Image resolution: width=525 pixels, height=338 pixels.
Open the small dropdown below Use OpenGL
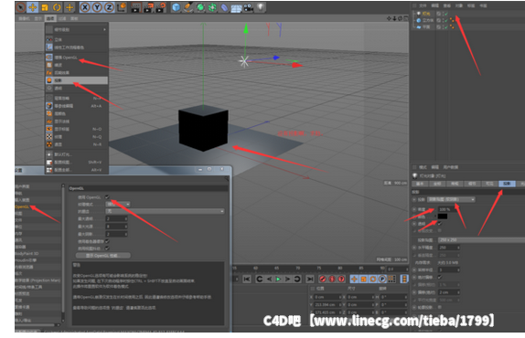click(x=118, y=204)
